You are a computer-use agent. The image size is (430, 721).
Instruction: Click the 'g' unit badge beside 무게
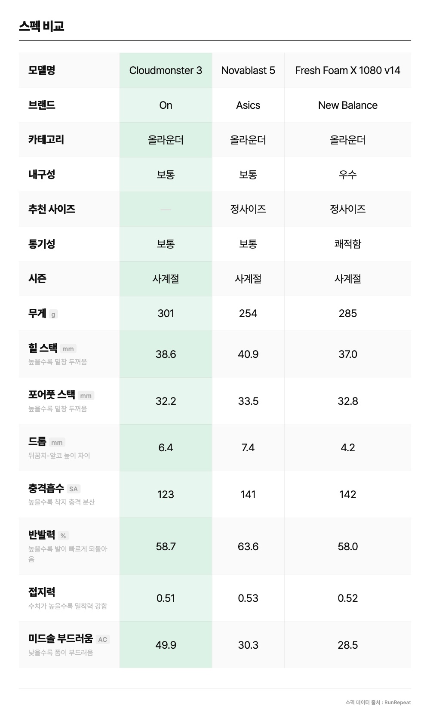click(x=53, y=314)
